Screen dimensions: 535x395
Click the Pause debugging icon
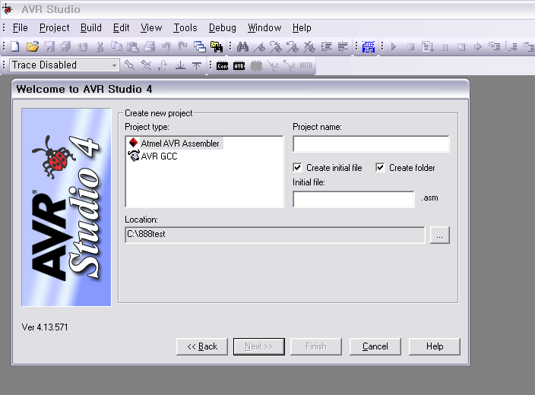coord(445,47)
